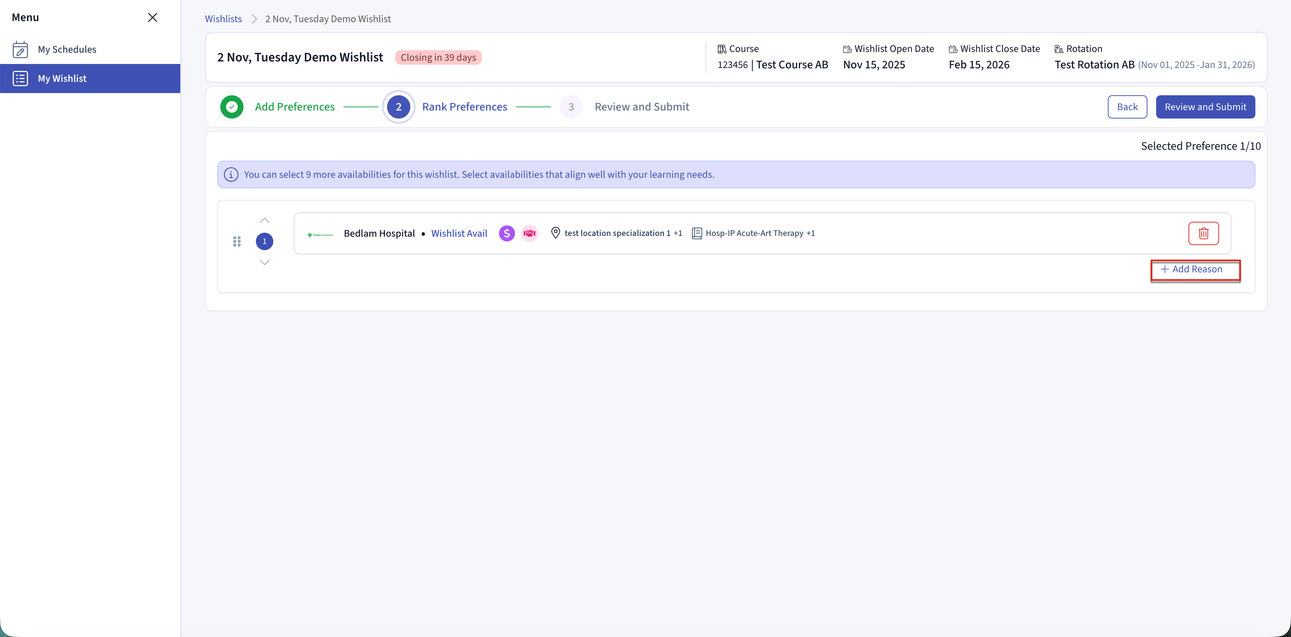Click the info icon in the banner
Screen dimensions: 1291x637
point(231,175)
